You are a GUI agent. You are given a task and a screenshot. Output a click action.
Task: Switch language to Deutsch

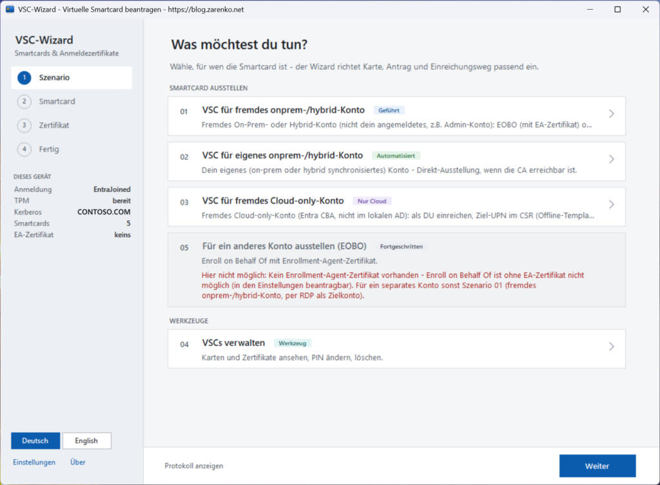tap(35, 441)
